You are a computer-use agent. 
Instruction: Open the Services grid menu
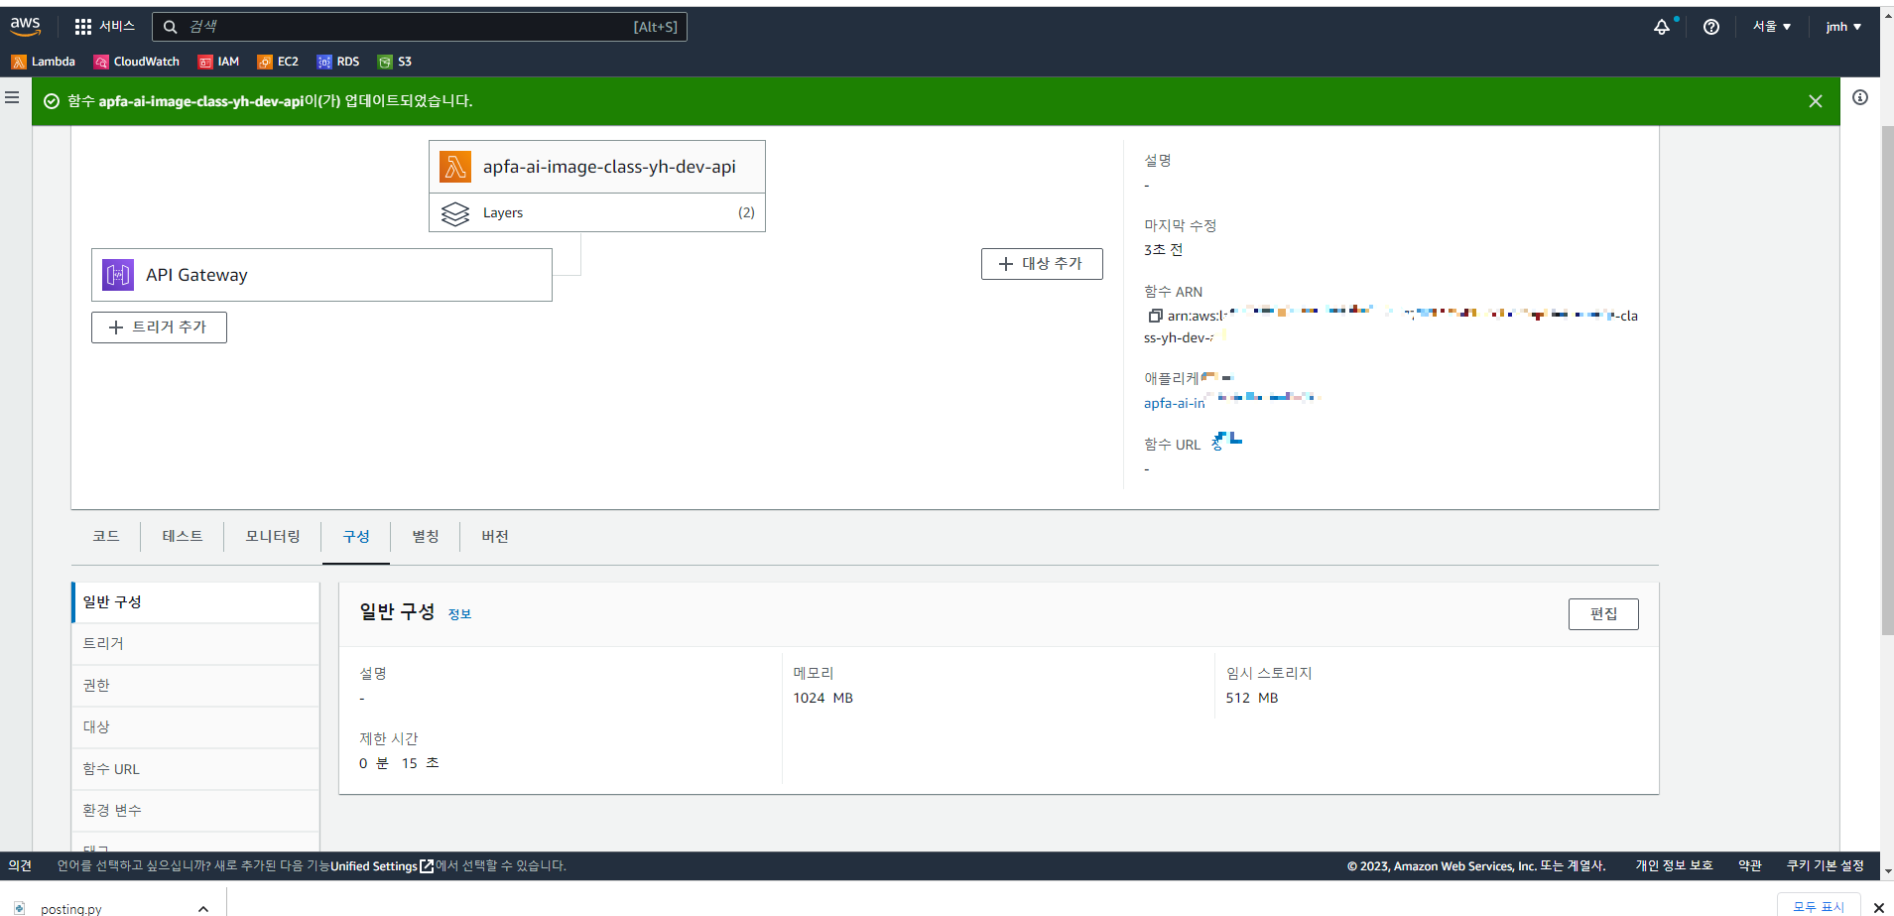click(x=104, y=27)
